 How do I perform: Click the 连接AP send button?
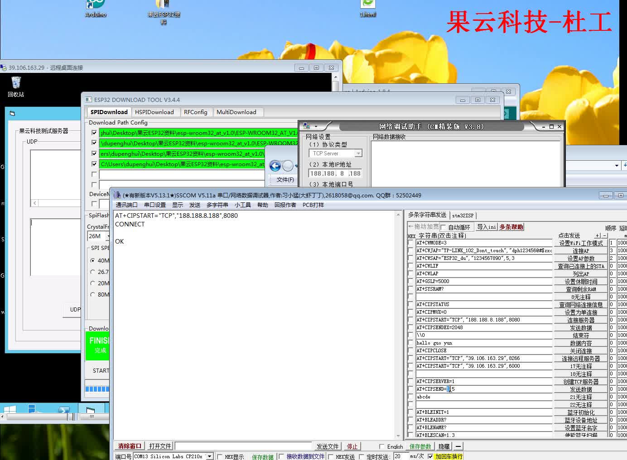click(581, 251)
